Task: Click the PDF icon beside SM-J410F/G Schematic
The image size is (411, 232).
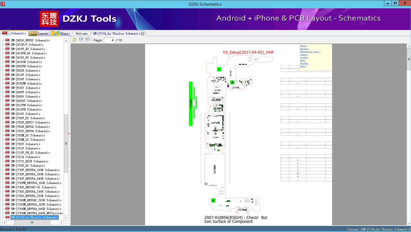Action: click(7, 44)
